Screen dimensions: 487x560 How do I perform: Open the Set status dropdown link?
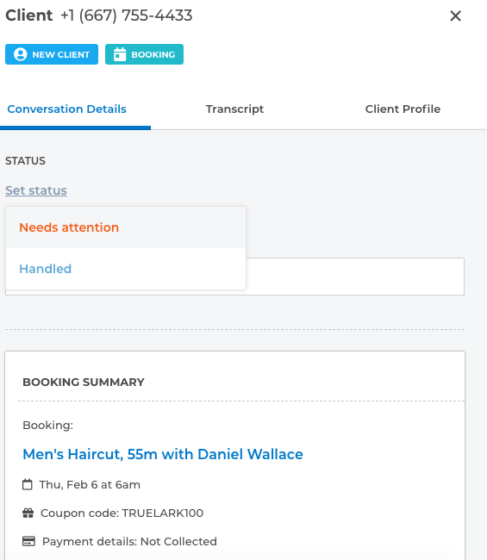[36, 190]
